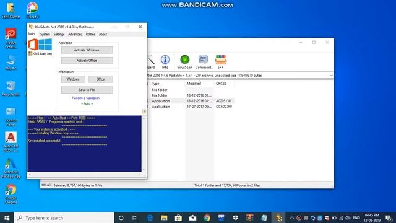396x223 pixels.
Task: Switch to KMSAuto taskbar button
Action: coord(278,217)
